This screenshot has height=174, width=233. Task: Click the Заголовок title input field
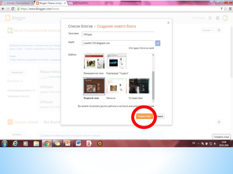tap(118, 35)
